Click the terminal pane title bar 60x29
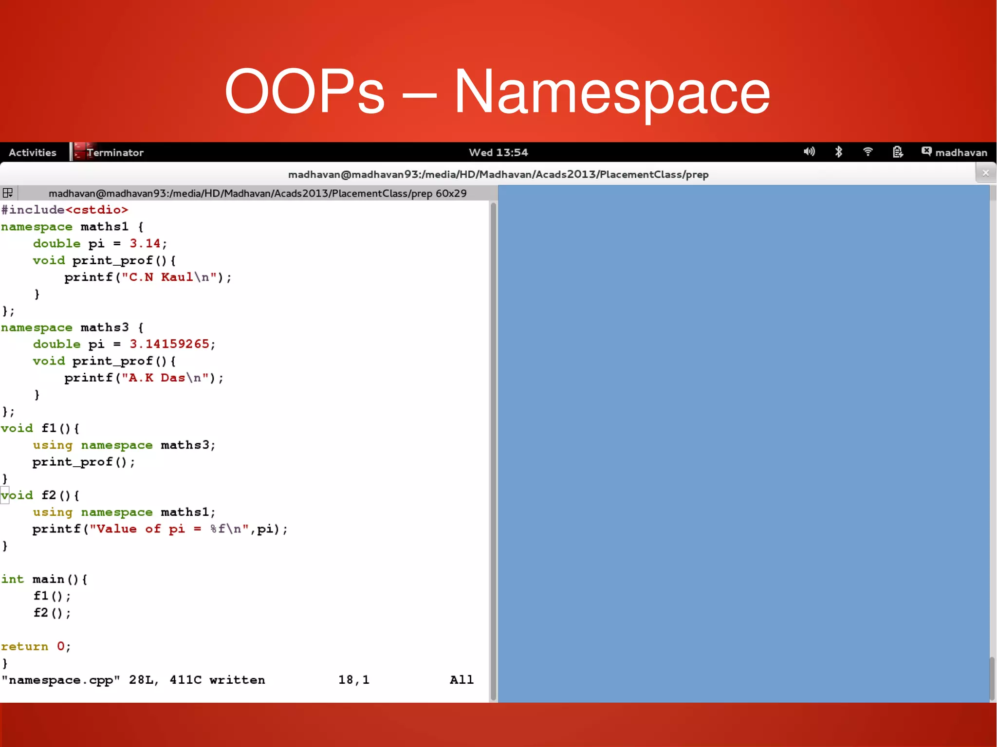Image resolution: width=997 pixels, height=747 pixels. tap(258, 193)
